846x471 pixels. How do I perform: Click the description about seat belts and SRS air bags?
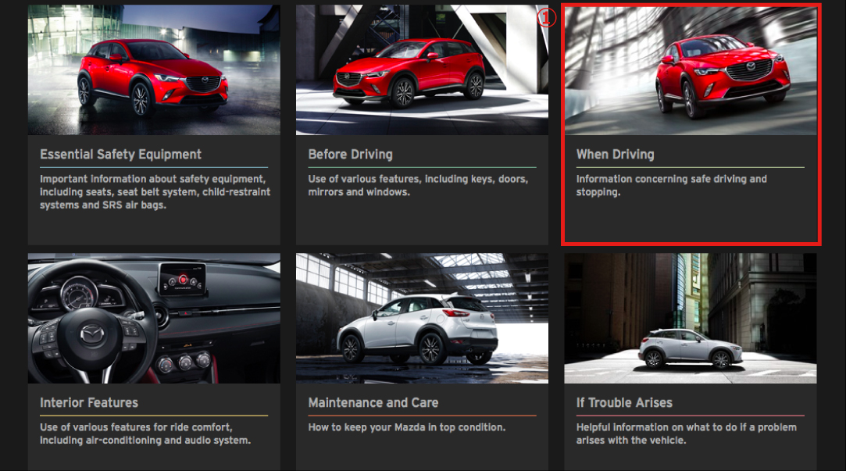pyautogui.click(x=155, y=192)
